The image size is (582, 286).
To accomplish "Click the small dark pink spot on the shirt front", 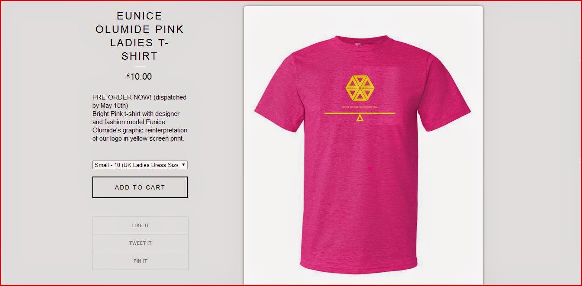I will pos(370,168).
